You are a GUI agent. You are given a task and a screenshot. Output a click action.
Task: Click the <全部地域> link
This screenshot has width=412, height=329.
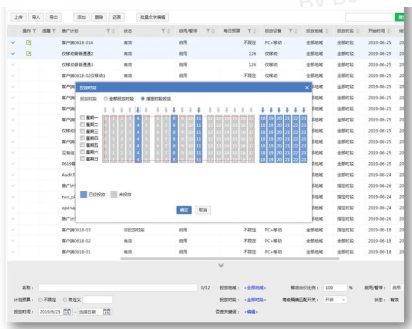(x=255, y=288)
